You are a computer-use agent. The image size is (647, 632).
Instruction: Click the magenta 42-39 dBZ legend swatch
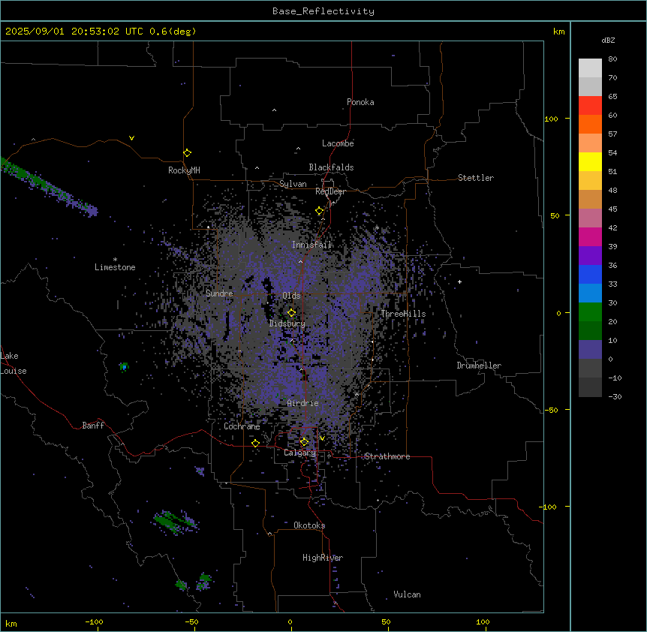(x=590, y=237)
